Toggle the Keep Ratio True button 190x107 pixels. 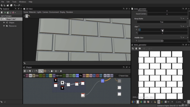(161, 22)
